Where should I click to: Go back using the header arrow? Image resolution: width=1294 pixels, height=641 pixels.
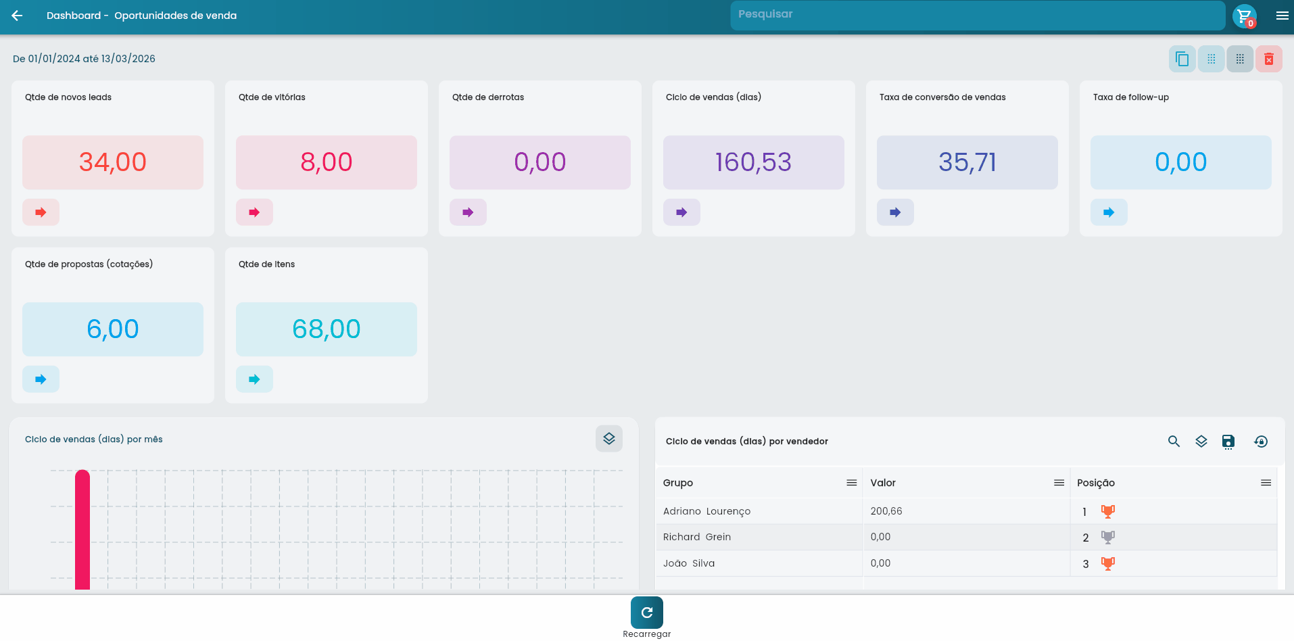click(x=17, y=16)
